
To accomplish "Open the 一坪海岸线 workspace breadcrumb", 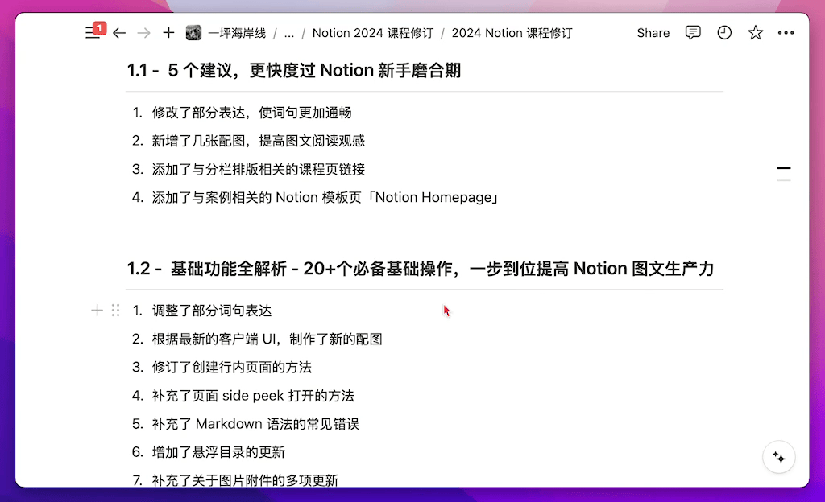I will click(237, 33).
